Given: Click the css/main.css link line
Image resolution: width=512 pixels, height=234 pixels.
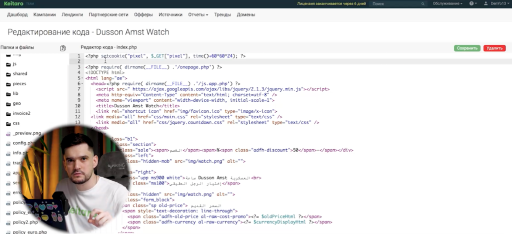Looking at the screenshot, I should pos(186,117).
